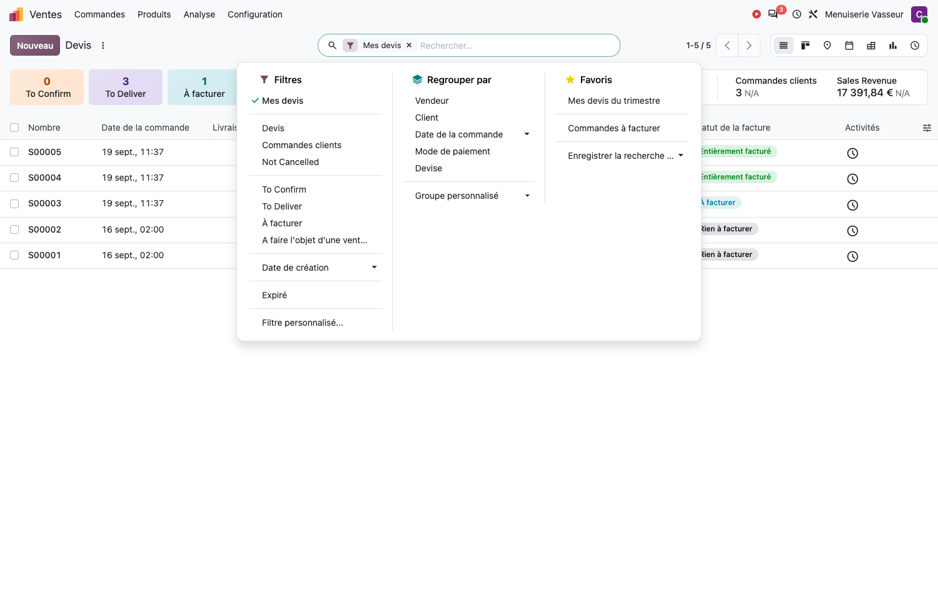Create a quotation with Nouveau button

[x=35, y=46]
